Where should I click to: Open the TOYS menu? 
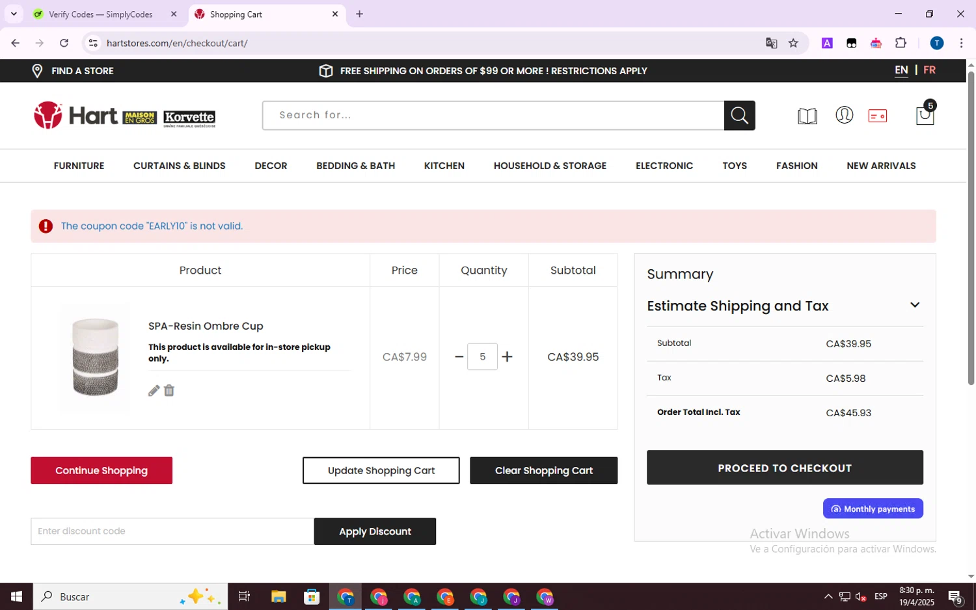(735, 166)
